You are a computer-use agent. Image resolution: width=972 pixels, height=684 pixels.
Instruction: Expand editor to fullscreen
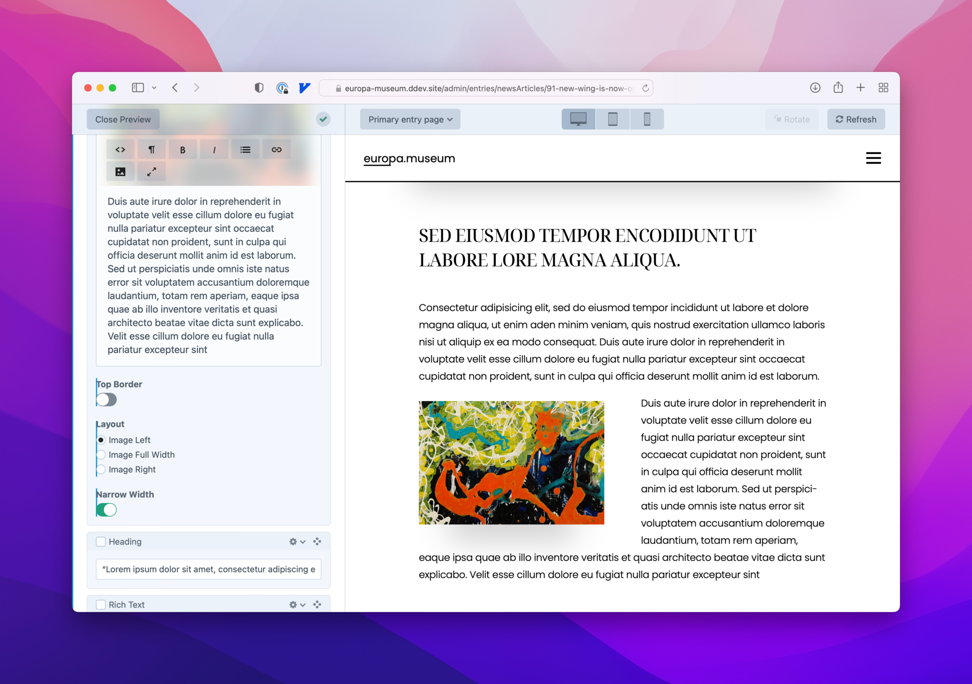152,172
